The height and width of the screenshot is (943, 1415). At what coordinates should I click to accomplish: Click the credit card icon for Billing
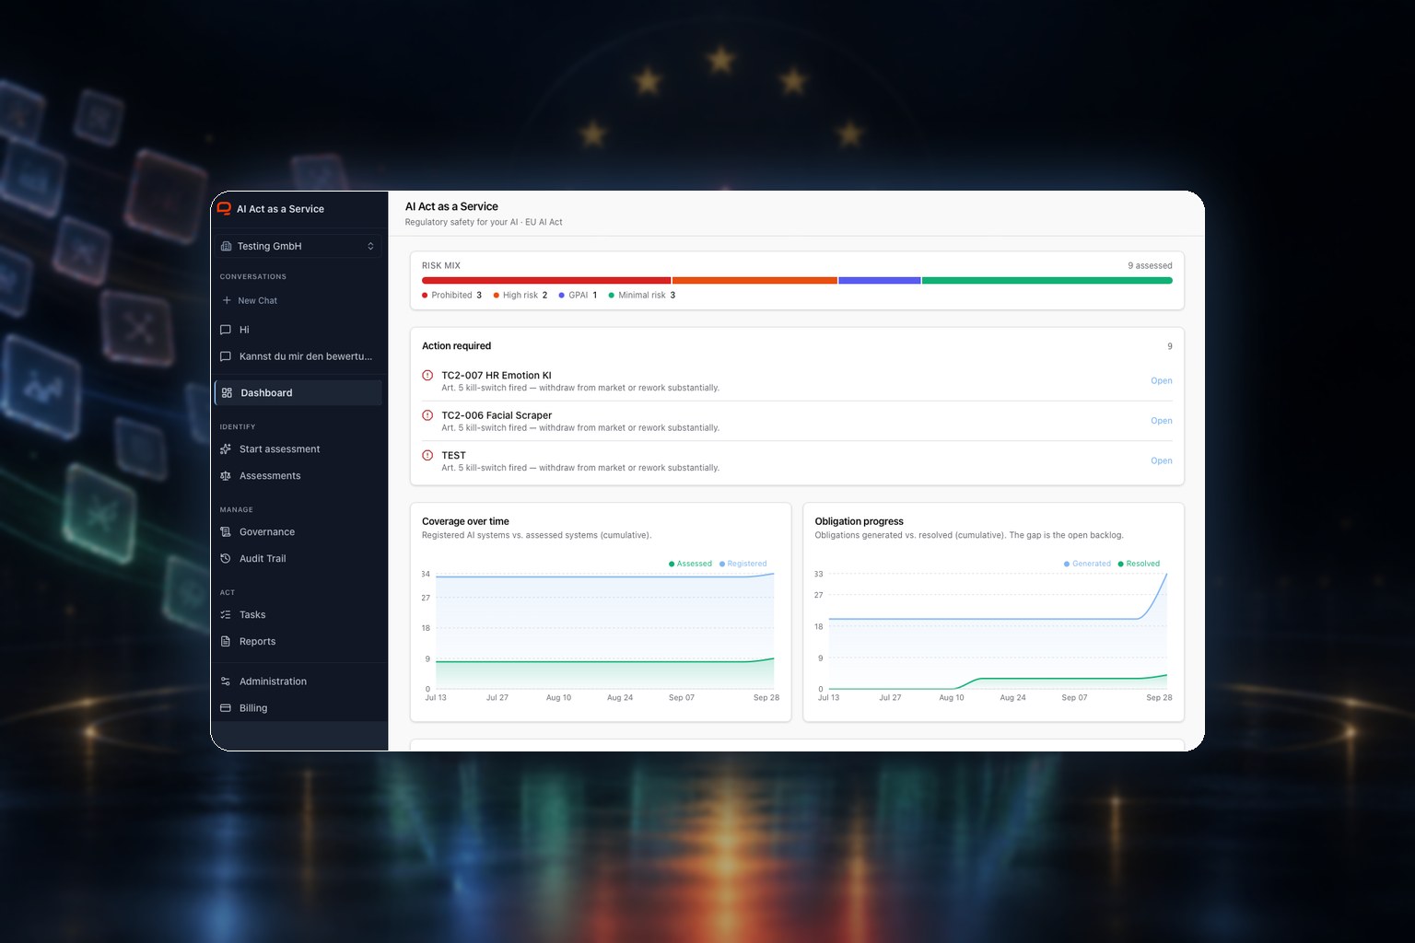click(x=226, y=708)
